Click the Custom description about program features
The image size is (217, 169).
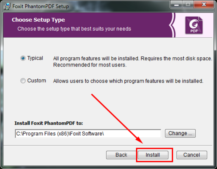(128, 81)
